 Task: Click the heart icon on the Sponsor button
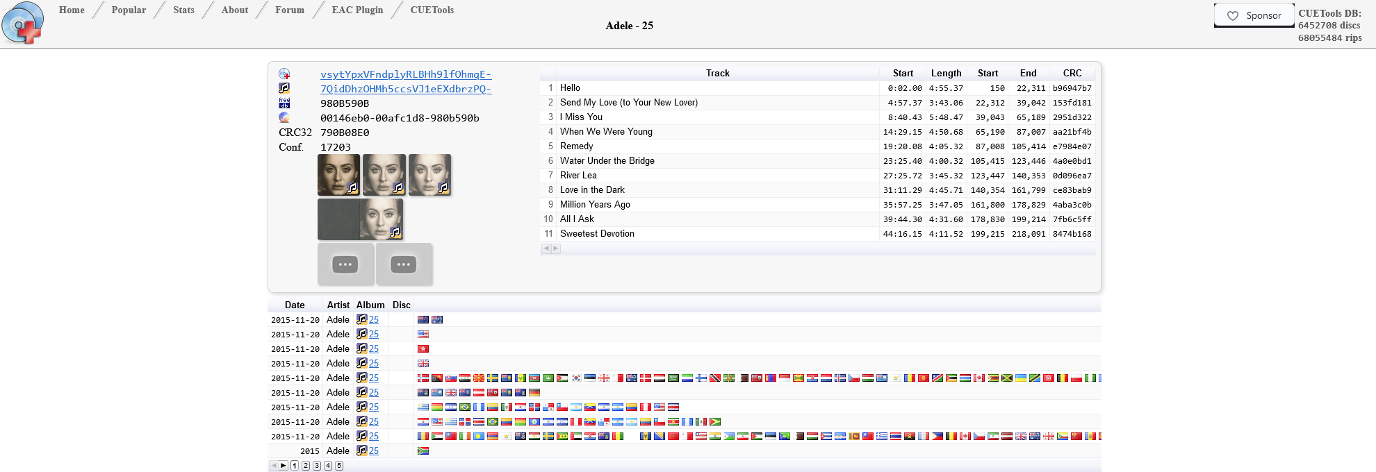click(x=1233, y=16)
